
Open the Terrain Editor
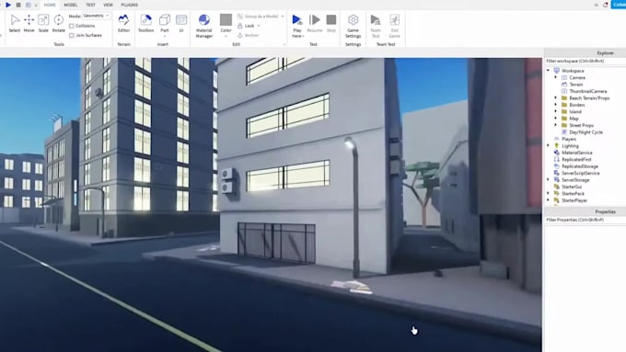[123, 23]
